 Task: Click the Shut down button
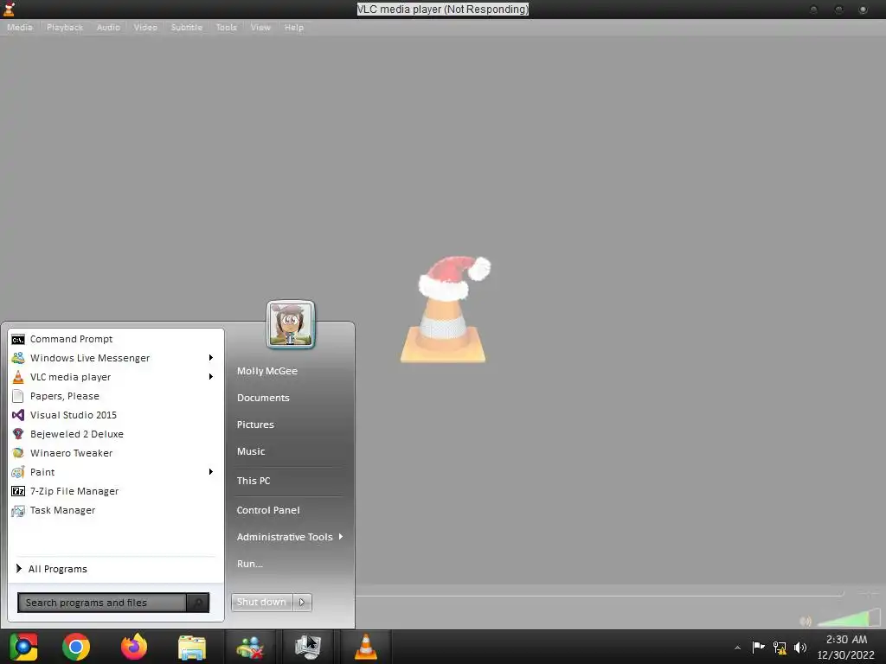point(261,602)
